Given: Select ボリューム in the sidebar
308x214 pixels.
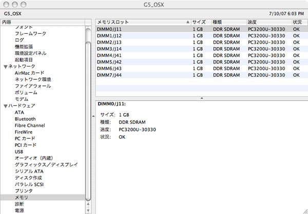Looking at the screenshot, I should 26,93.
